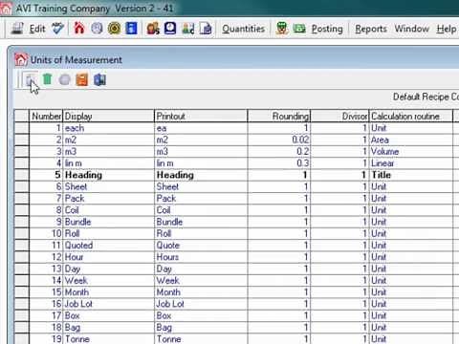Select the row selector for row 1 each
The image size is (459, 344).
coord(22,128)
